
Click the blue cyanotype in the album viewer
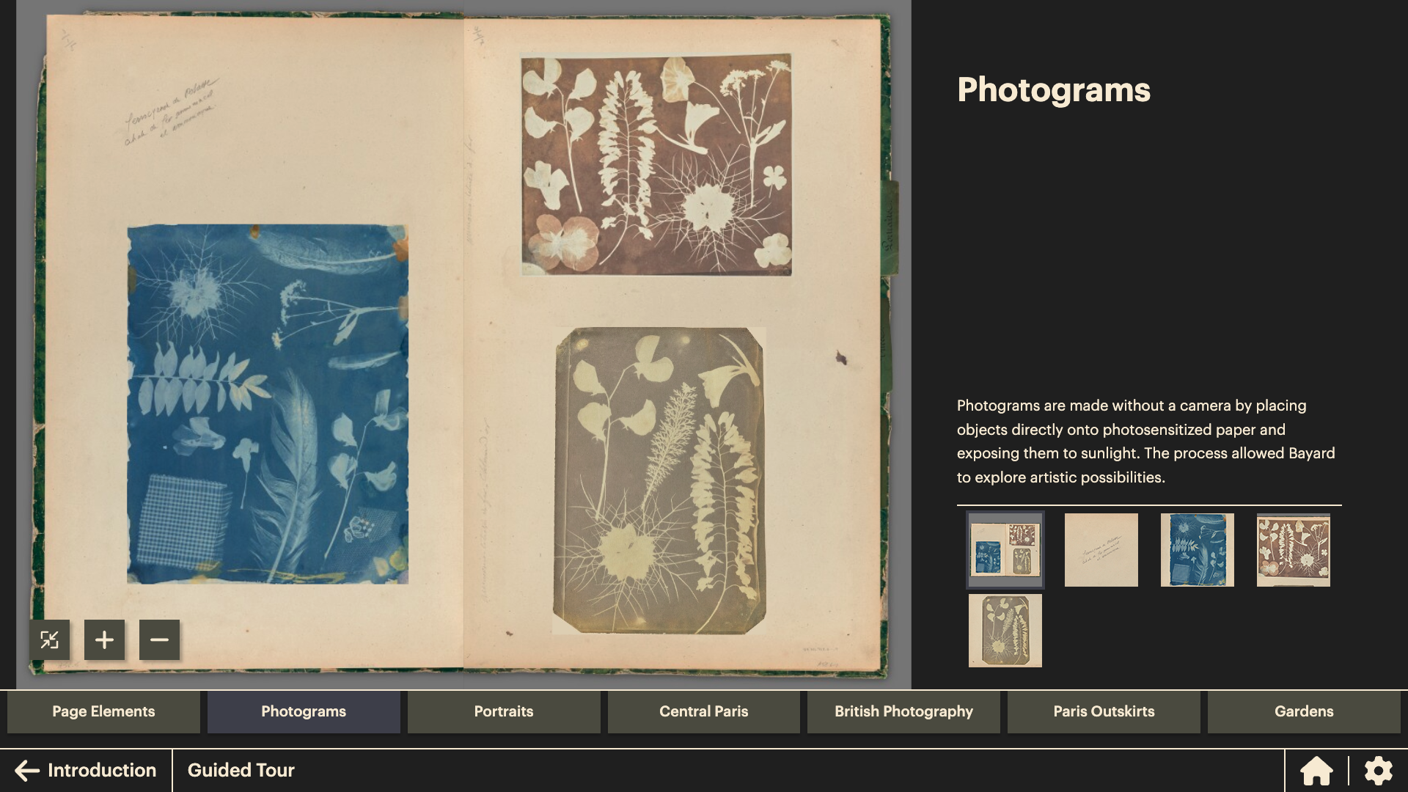(x=268, y=404)
